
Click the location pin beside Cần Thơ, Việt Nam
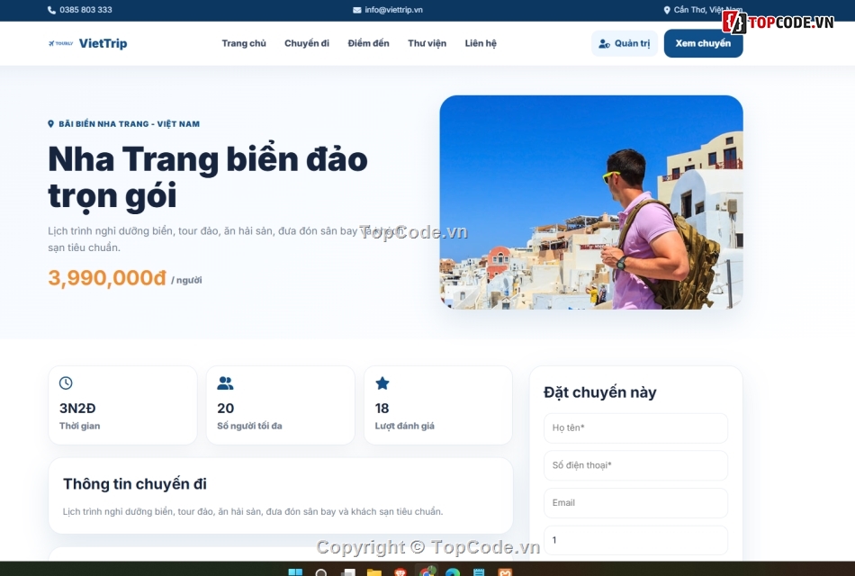point(666,10)
